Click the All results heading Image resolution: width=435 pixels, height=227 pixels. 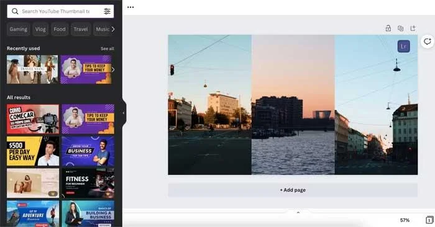coord(19,97)
